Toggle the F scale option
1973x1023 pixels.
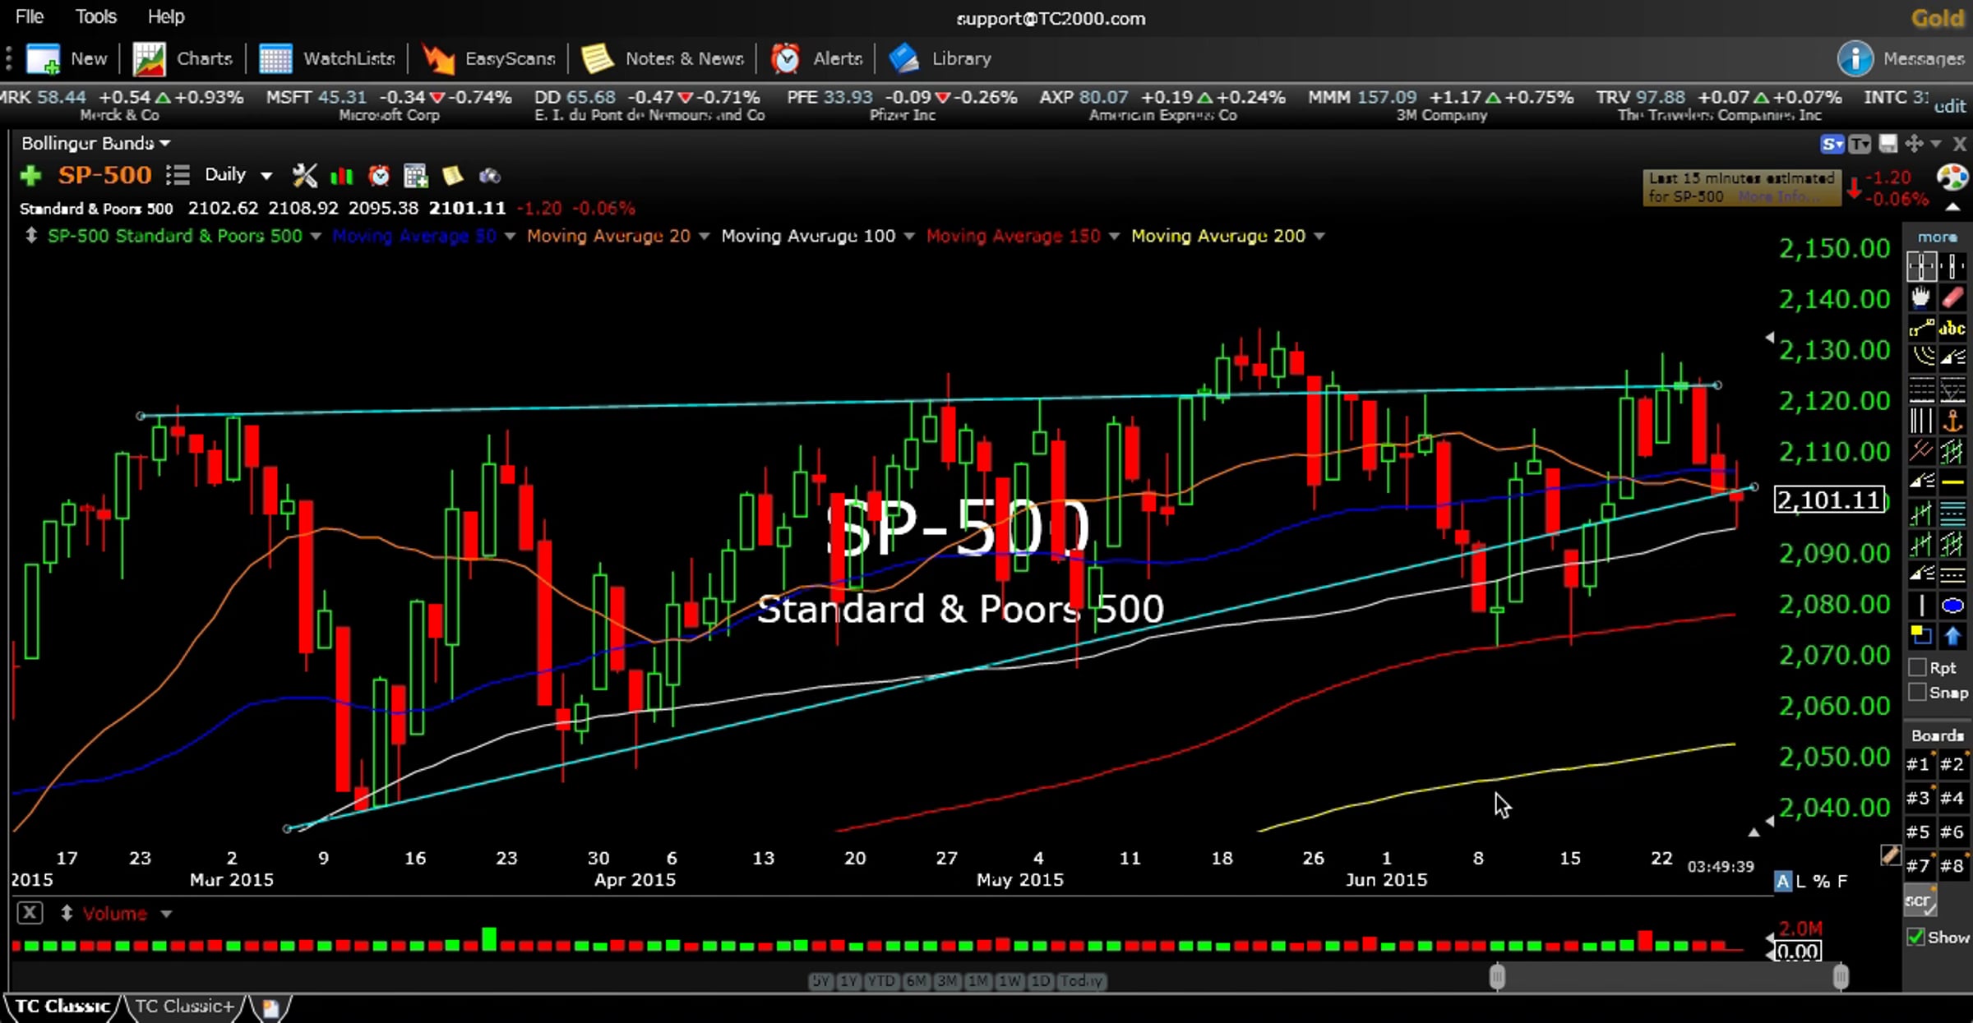(x=1842, y=882)
